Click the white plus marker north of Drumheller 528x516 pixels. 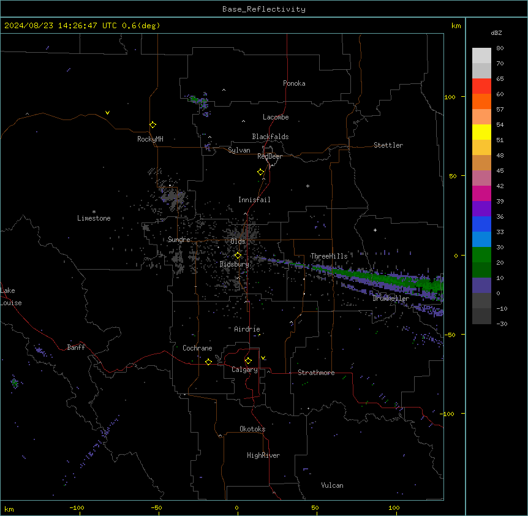[375, 230]
